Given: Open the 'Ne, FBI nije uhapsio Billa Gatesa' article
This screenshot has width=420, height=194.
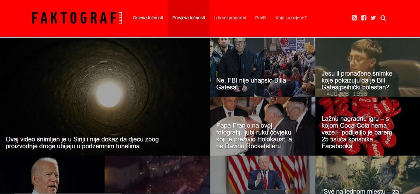Looking at the screenshot, I should tap(251, 84).
